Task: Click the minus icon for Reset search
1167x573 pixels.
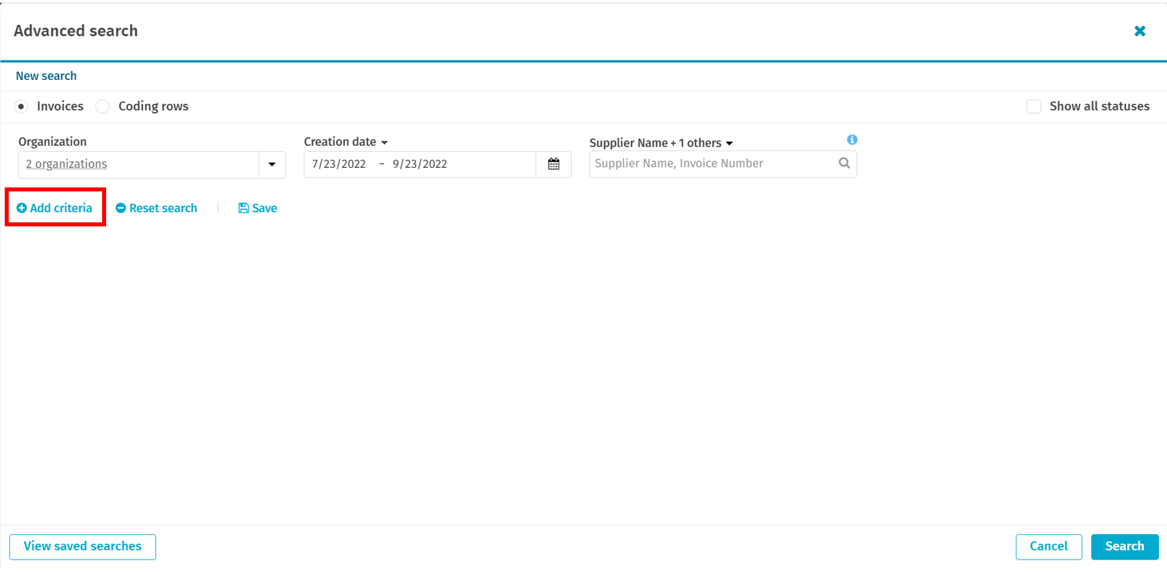Action: (x=121, y=208)
